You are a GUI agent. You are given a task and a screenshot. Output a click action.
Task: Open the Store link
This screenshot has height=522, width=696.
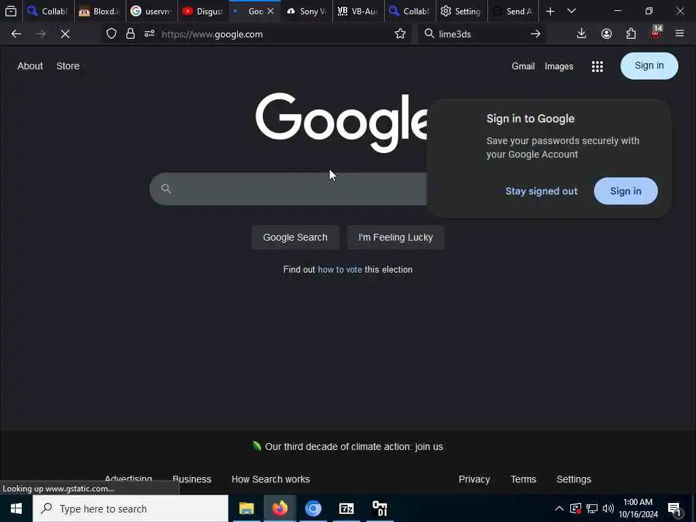tap(68, 66)
